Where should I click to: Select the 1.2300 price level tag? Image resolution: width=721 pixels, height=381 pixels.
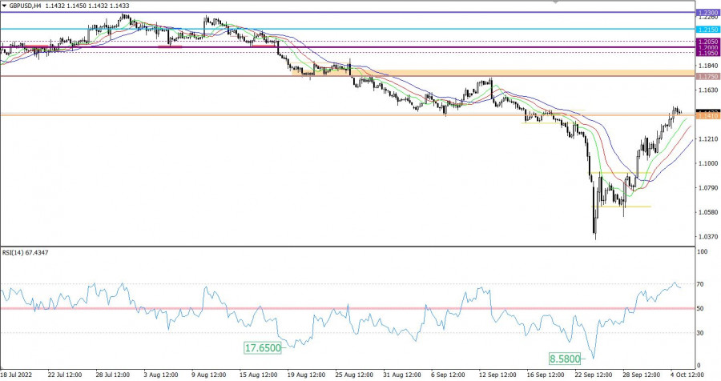point(707,13)
